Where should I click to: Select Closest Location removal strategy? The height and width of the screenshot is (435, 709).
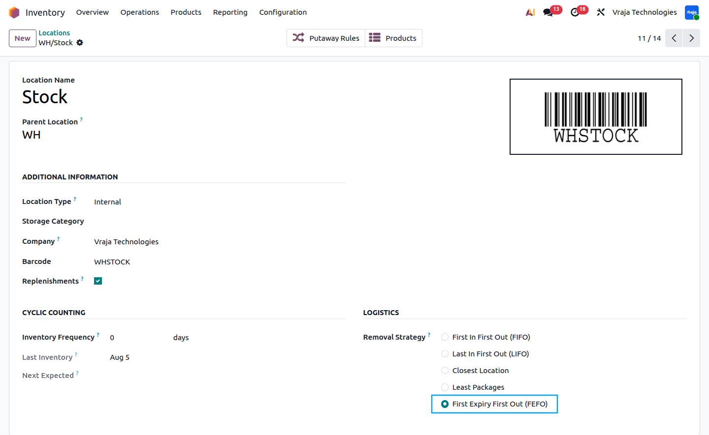pyautogui.click(x=445, y=371)
